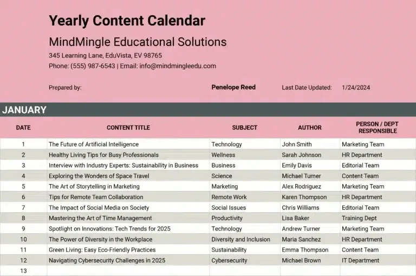Click the Diversity and Inclusion subject cell
The width and height of the screenshot is (416, 276).
coord(245,239)
